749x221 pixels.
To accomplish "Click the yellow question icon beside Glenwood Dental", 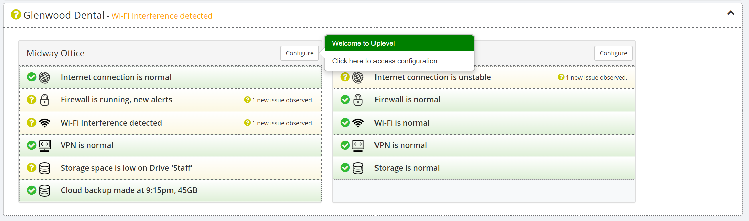I will (16, 15).
